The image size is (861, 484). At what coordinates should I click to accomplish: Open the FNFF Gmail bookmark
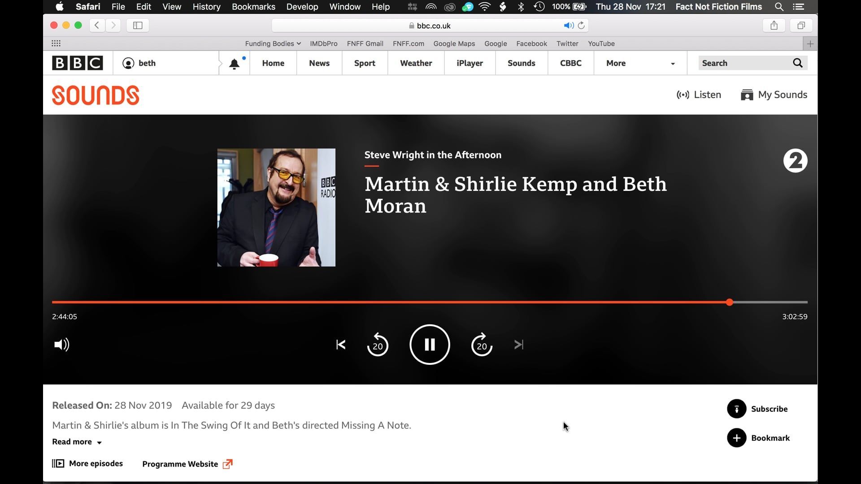[365, 43]
